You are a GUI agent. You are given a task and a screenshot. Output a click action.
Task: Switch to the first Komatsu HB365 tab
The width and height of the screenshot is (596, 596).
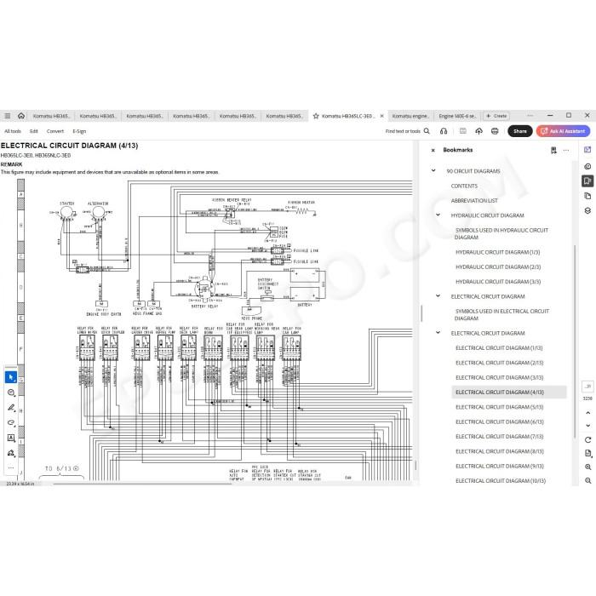[x=51, y=116]
